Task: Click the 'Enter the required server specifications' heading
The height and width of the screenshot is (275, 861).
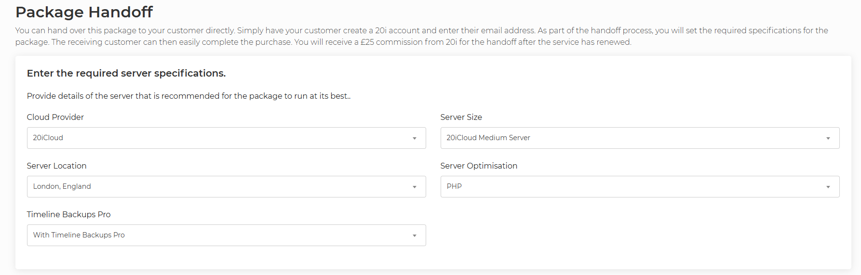Action: click(126, 73)
